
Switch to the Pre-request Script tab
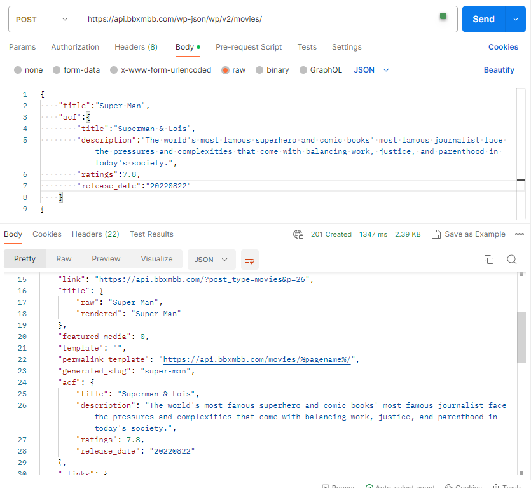[249, 47]
